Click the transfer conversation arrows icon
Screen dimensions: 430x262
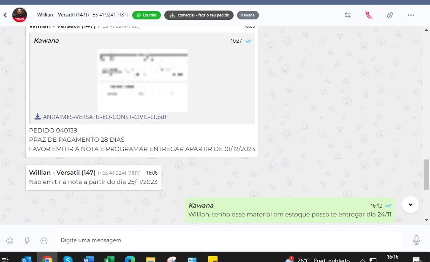tap(347, 15)
